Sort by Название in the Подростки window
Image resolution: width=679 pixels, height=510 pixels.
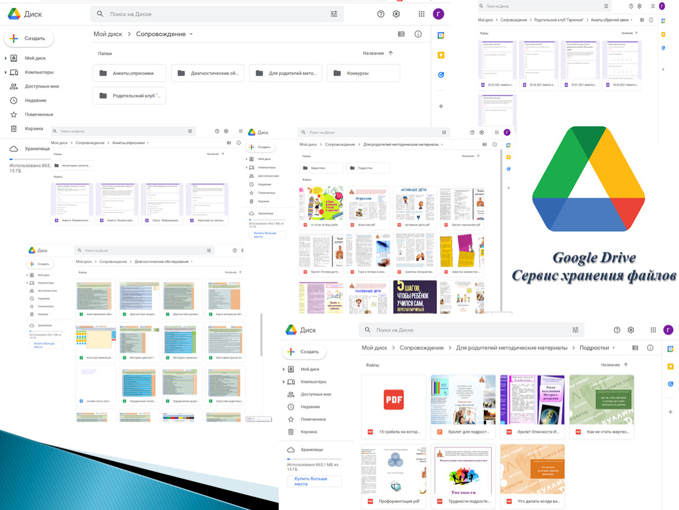(x=610, y=365)
